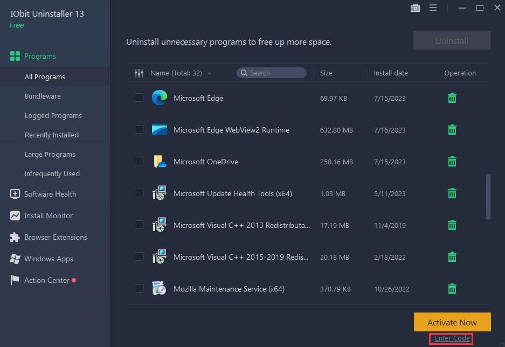This screenshot has height=347, width=505.
Task: Click the Microsoft Edge app icon
Action: click(160, 98)
